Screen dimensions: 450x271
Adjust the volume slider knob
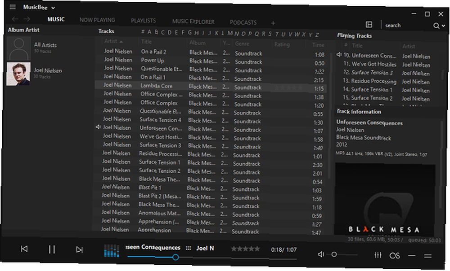(334, 254)
